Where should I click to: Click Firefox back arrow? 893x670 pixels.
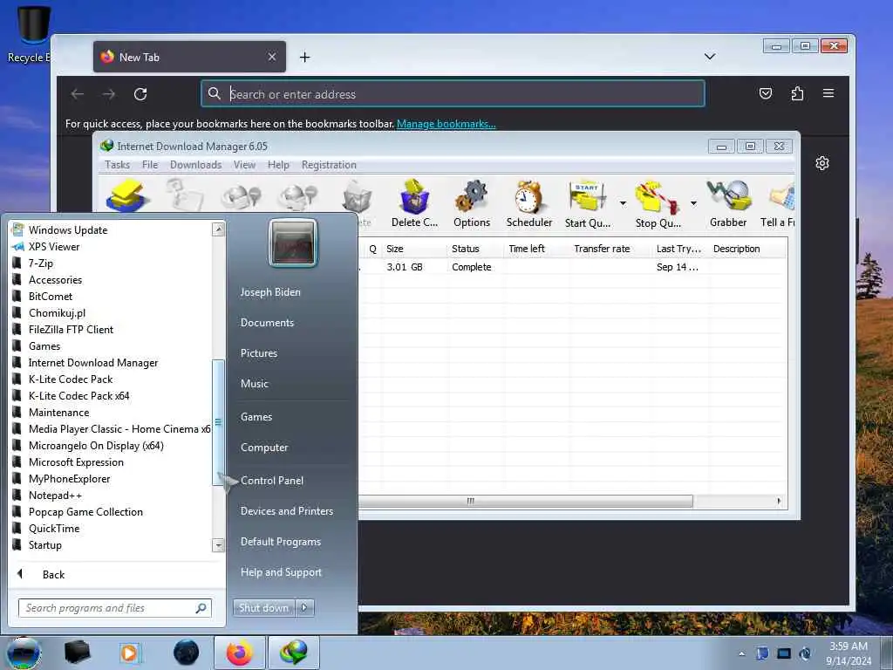(78, 94)
